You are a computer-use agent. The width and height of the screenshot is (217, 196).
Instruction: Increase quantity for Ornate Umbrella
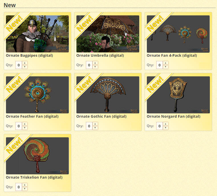point(95,63)
